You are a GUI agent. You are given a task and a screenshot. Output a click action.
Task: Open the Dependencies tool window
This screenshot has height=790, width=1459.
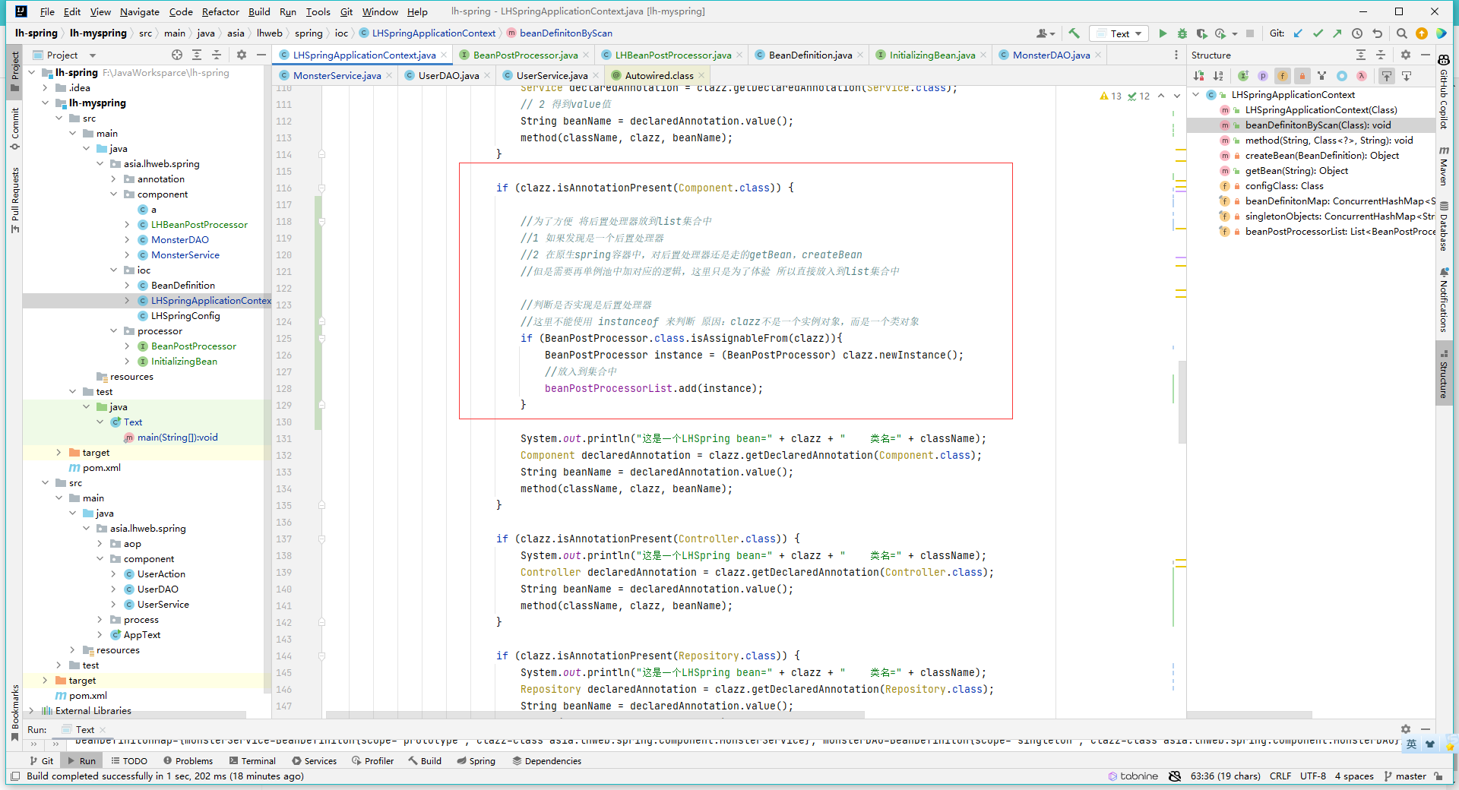pyautogui.click(x=546, y=760)
